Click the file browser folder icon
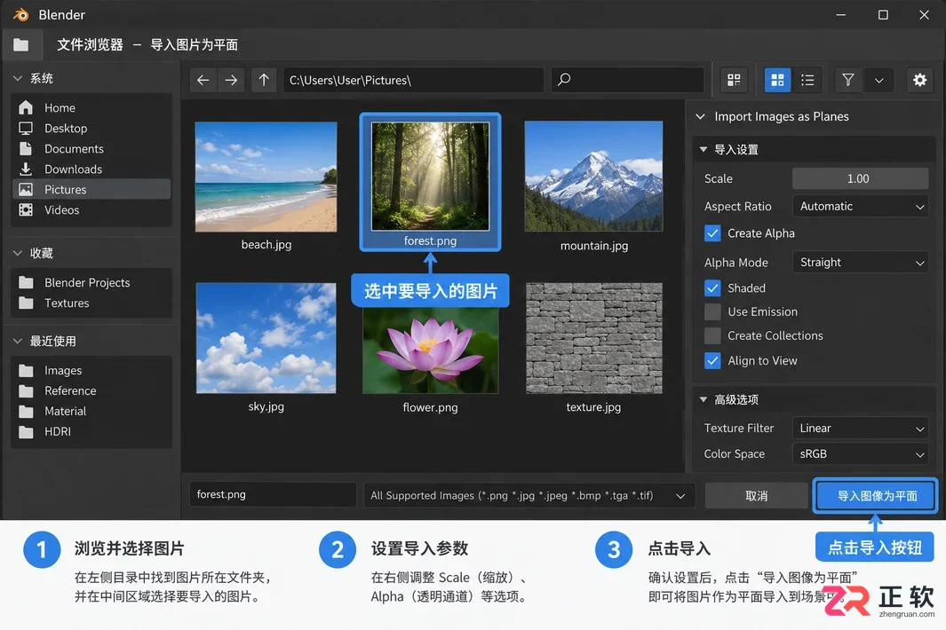Image resolution: width=946 pixels, height=630 pixels. tap(21, 44)
